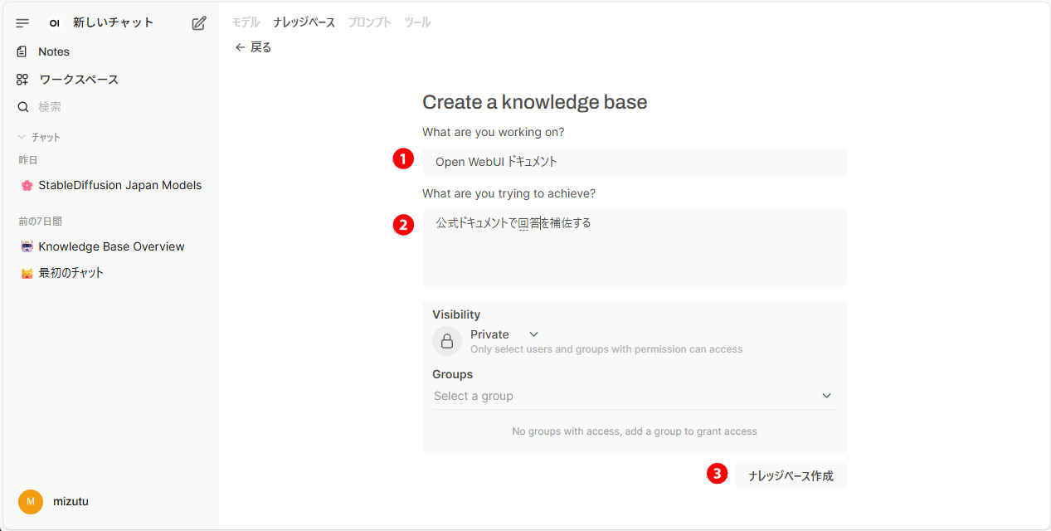Click the new chat pencil icon

point(198,23)
